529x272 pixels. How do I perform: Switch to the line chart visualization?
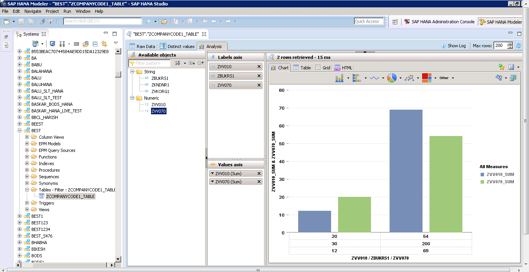(x=374, y=77)
